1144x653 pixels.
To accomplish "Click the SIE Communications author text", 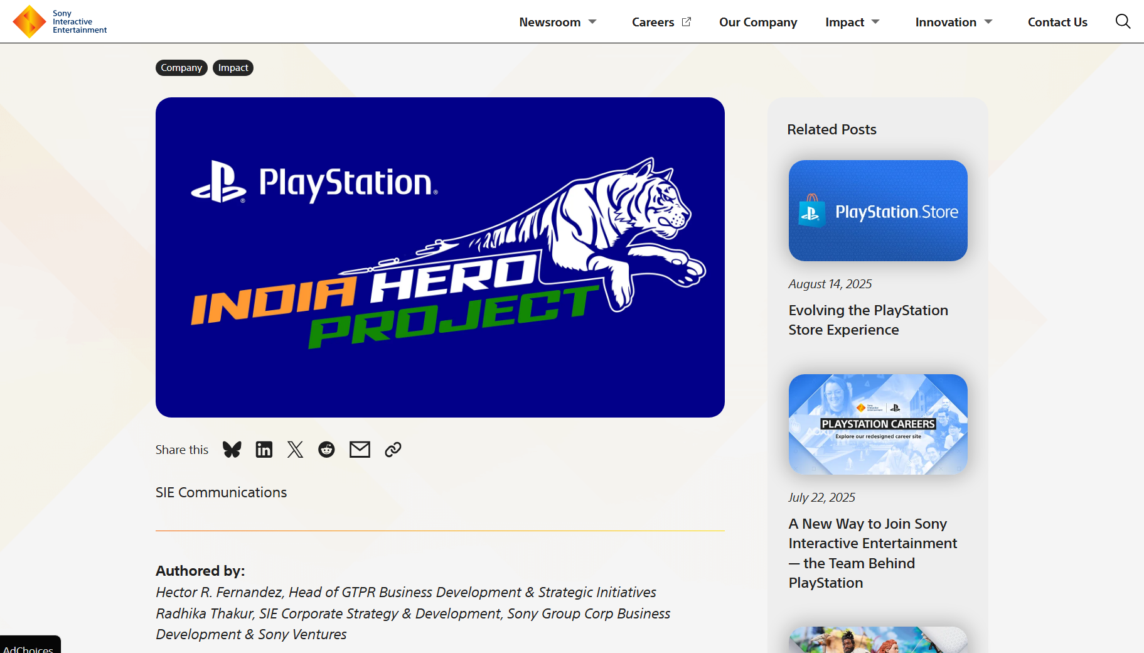I will click(221, 492).
